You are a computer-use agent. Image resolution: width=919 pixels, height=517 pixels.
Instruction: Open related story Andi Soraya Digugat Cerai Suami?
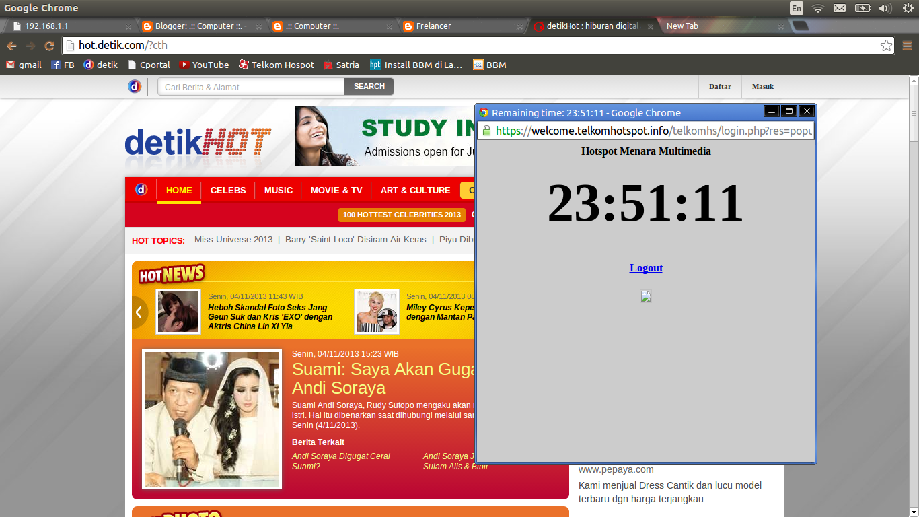341,461
